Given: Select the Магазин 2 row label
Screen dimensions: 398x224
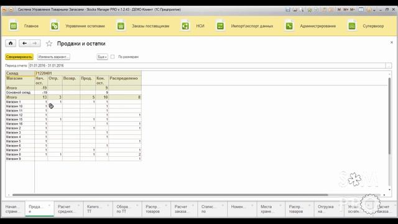Looking at the screenshot, I should click(x=13, y=128).
